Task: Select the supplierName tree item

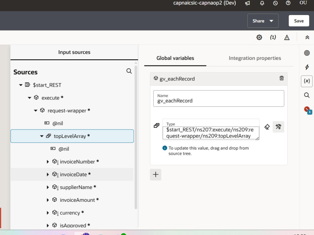Action: 76,187
